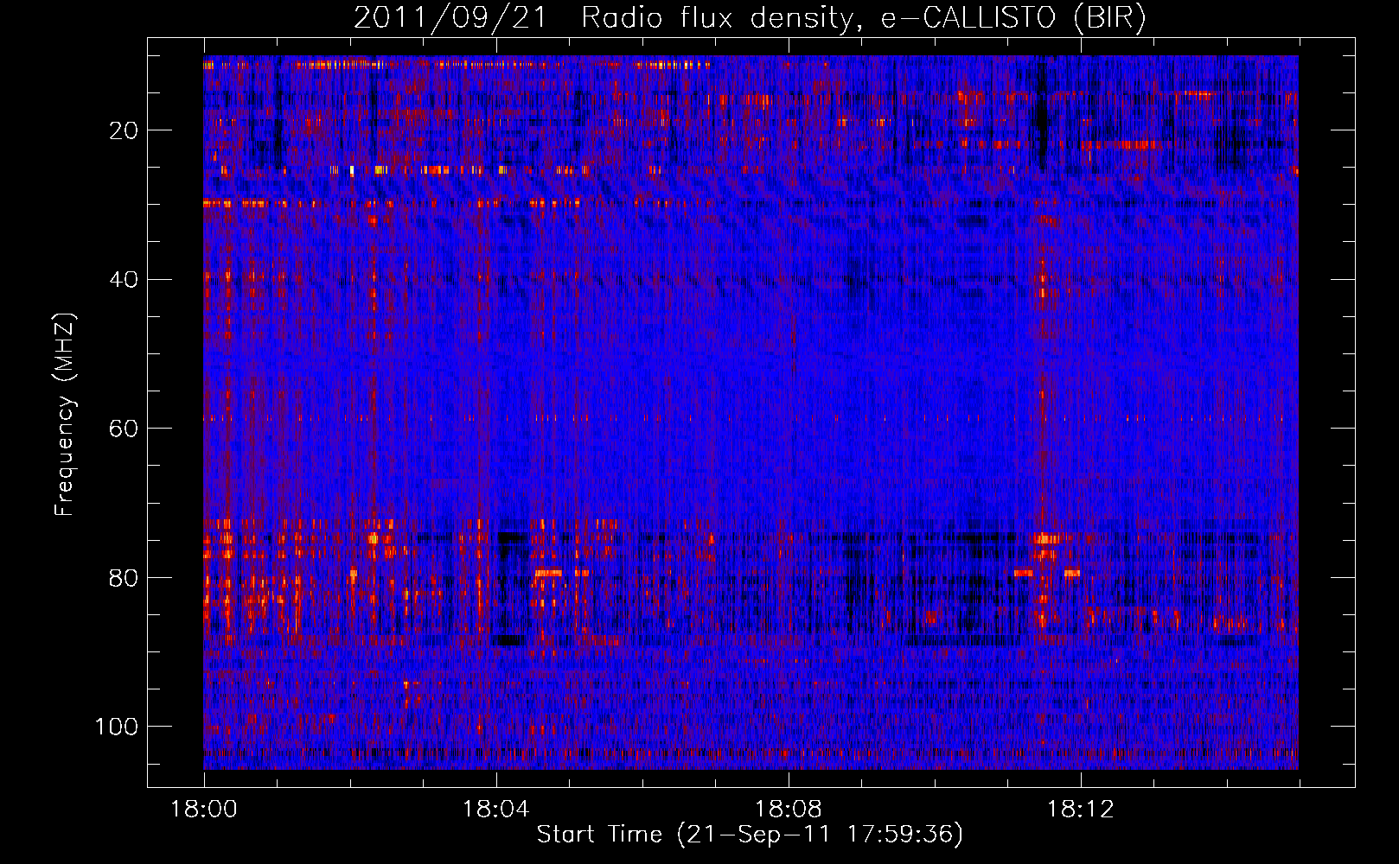Click the 18:04 time tick label
This screenshot has height=864, width=1399.
tap(495, 809)
